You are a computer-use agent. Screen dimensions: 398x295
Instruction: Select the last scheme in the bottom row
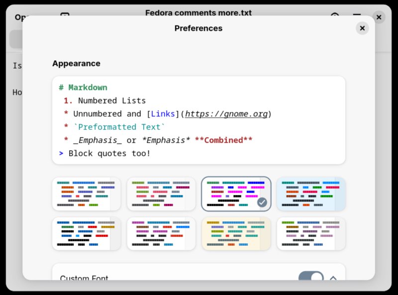coord(310,234)
